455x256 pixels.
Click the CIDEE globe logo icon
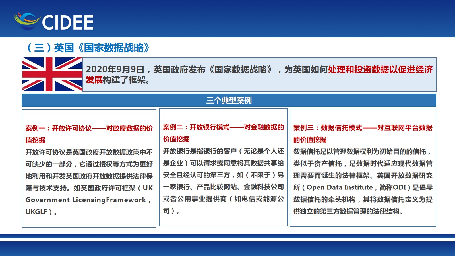tap(27, 21)
